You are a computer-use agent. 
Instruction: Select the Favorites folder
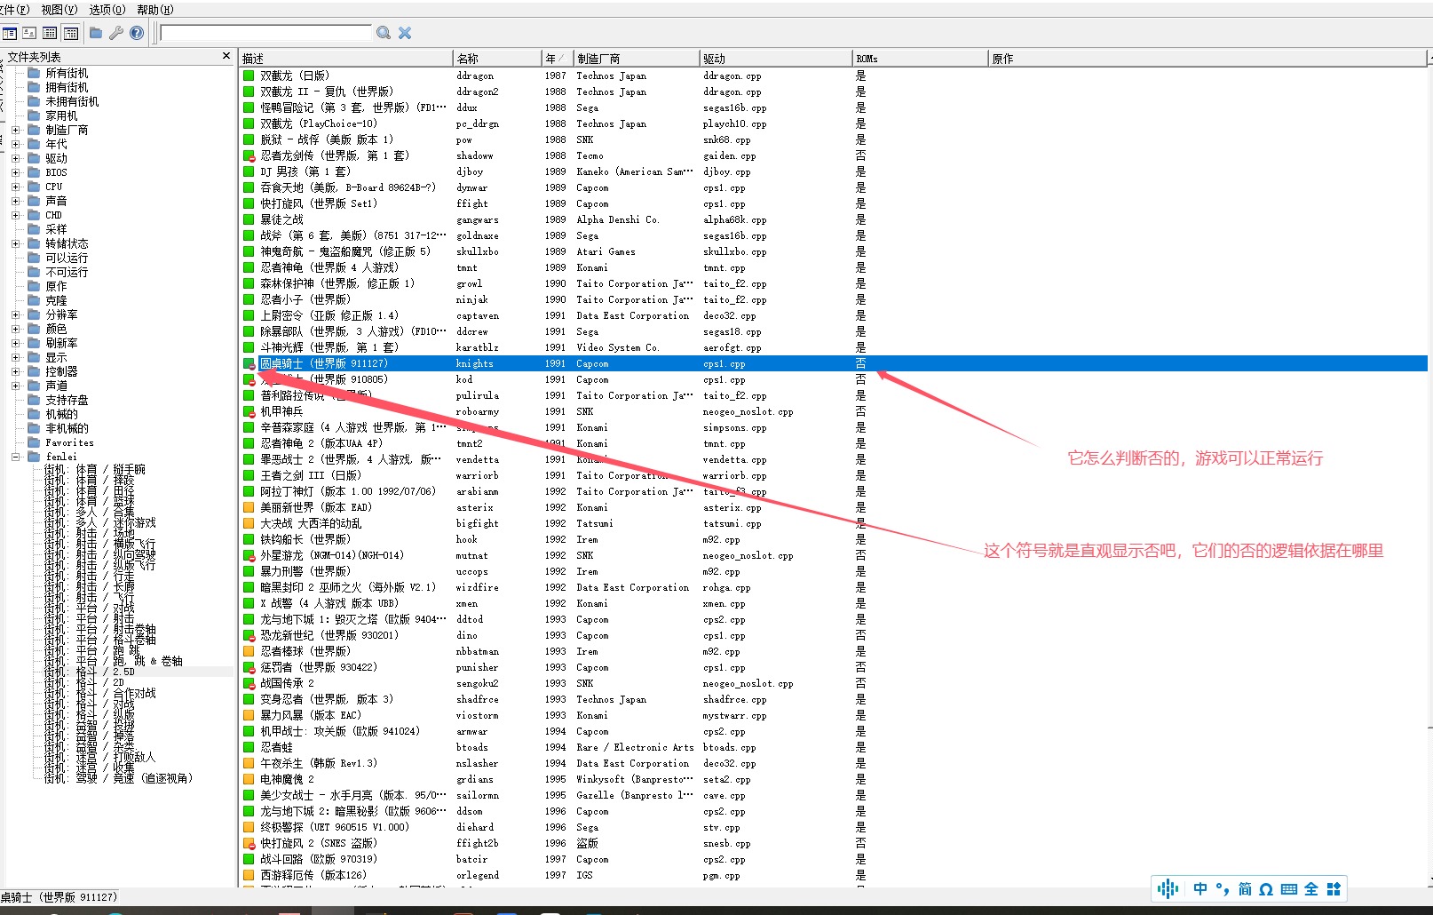point(69,442)
